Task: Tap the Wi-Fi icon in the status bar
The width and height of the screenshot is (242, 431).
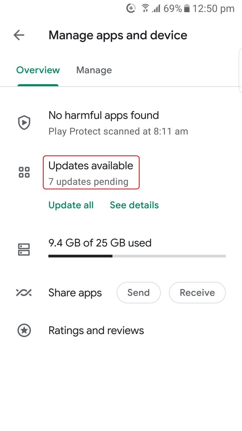Action: click(x=145, y=8)
